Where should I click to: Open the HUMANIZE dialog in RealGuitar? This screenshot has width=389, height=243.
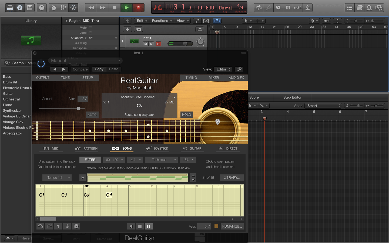(232, 226)
